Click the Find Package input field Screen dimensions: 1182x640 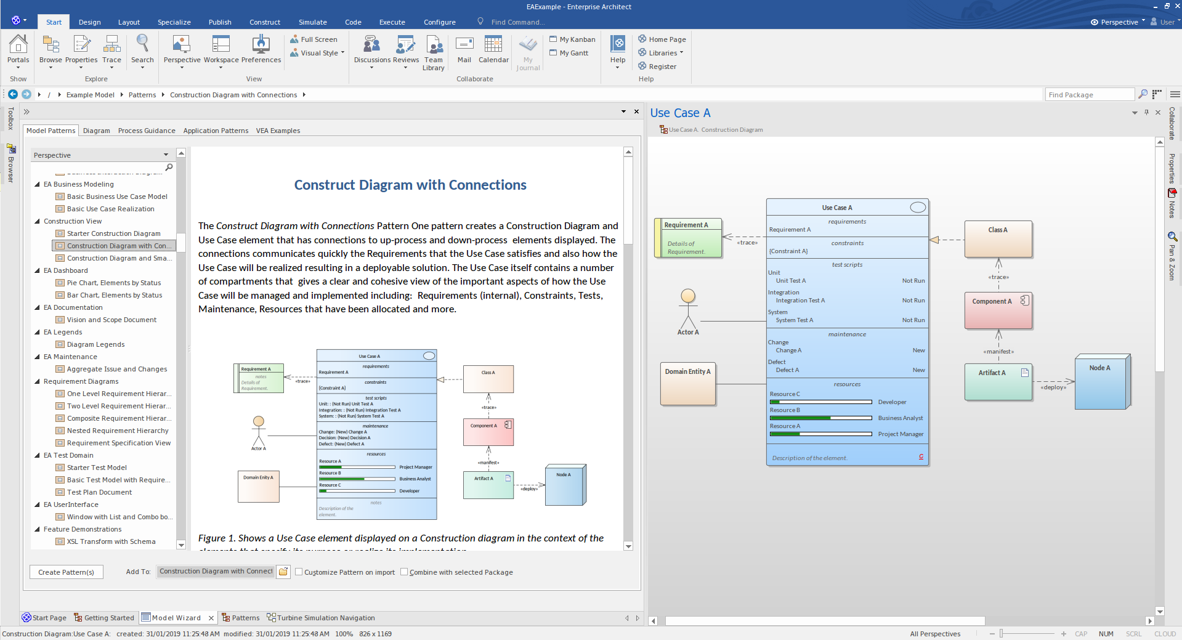coord(1090,94)
